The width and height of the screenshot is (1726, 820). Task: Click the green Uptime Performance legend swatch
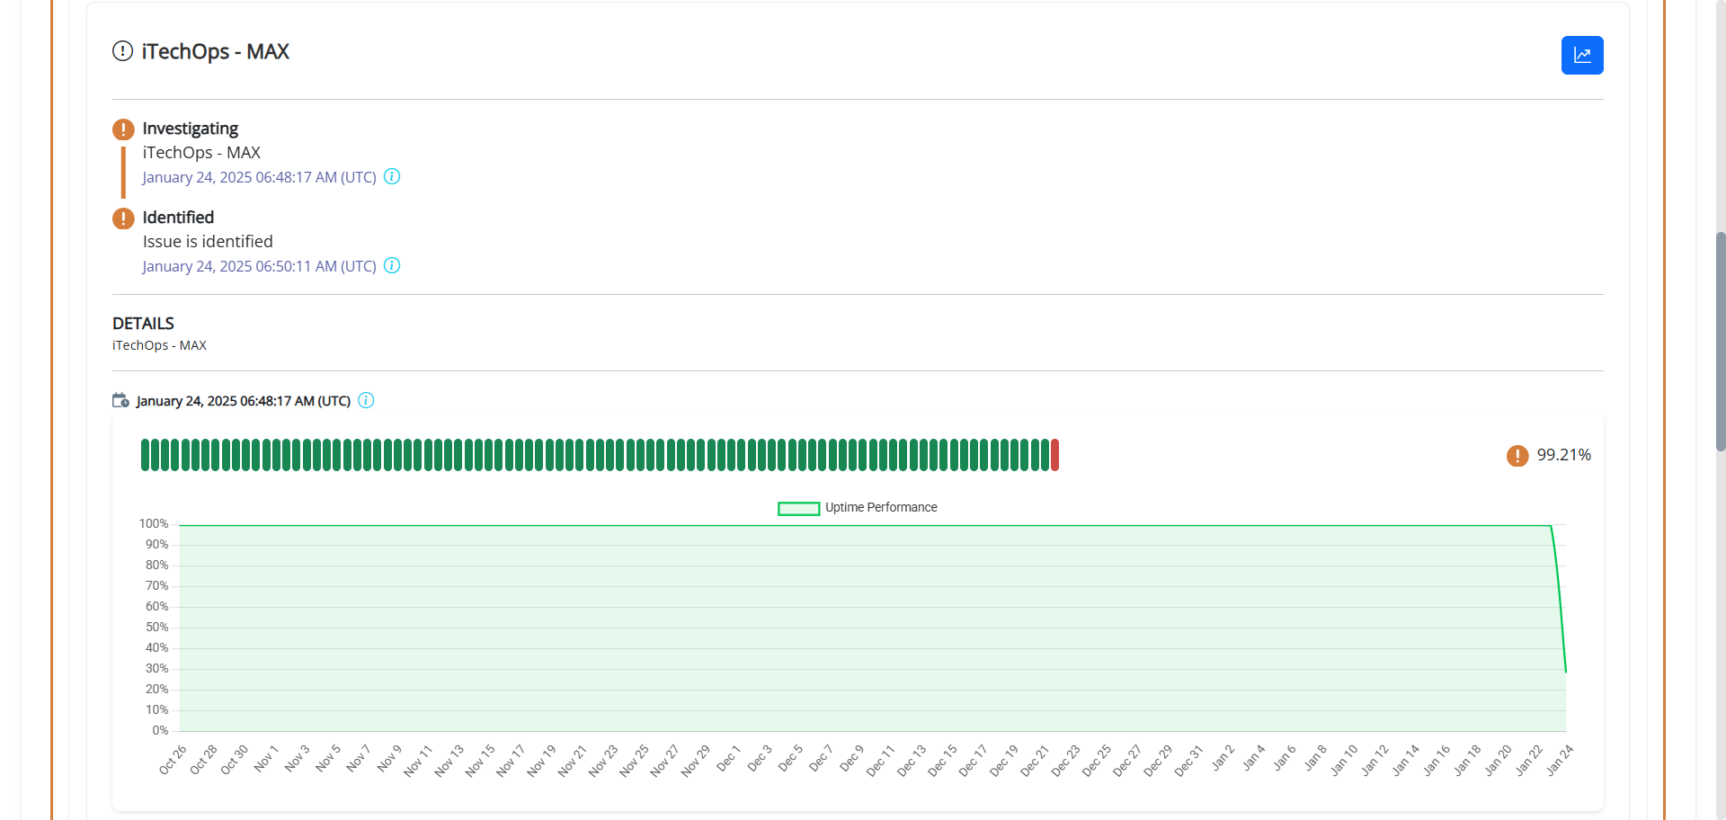pos(798,509)
